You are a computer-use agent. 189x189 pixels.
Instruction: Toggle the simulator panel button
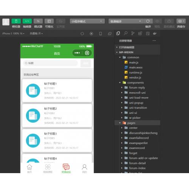(x=16, y=21)
